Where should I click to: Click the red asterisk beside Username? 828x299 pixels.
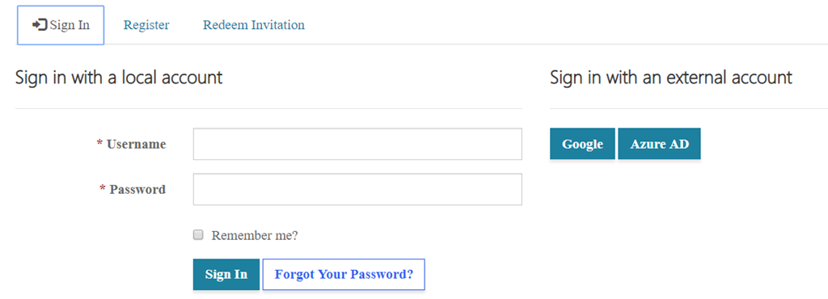[x=99, y=144]
